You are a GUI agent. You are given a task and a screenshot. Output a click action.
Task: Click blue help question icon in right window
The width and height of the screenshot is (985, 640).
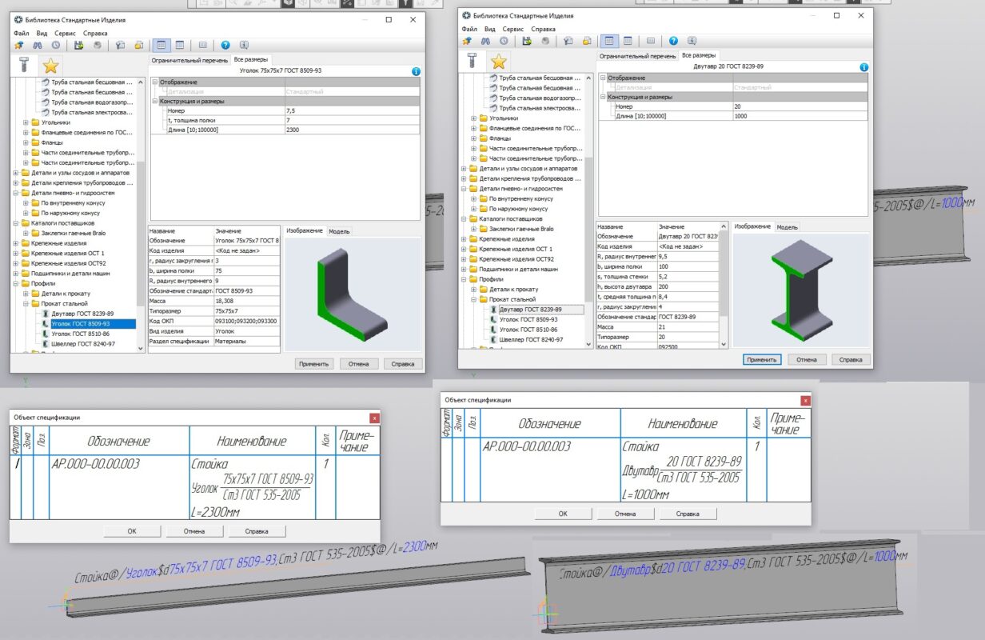(x=674, y=41)
